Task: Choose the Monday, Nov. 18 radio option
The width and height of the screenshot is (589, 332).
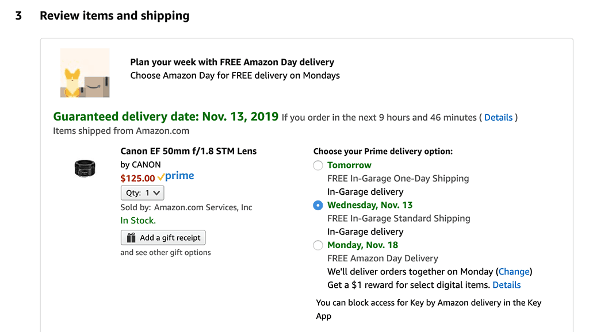Action: click(318, 245)
